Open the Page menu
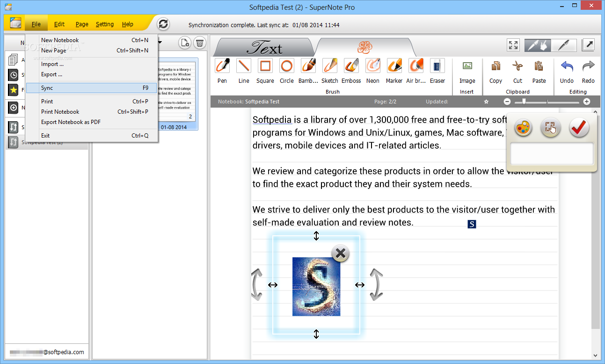Screen dimensions: 605x364 pyautogui.click(x=82, y=24)
